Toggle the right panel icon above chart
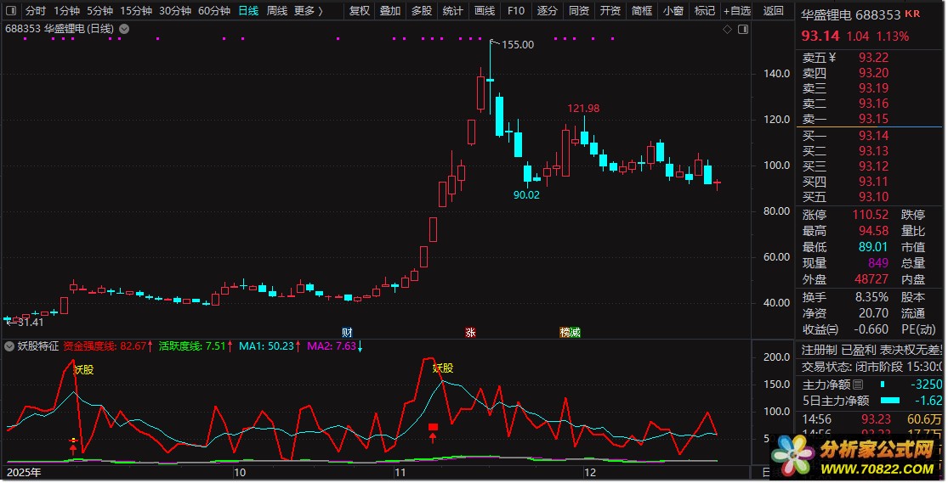 tap(741, 29)
